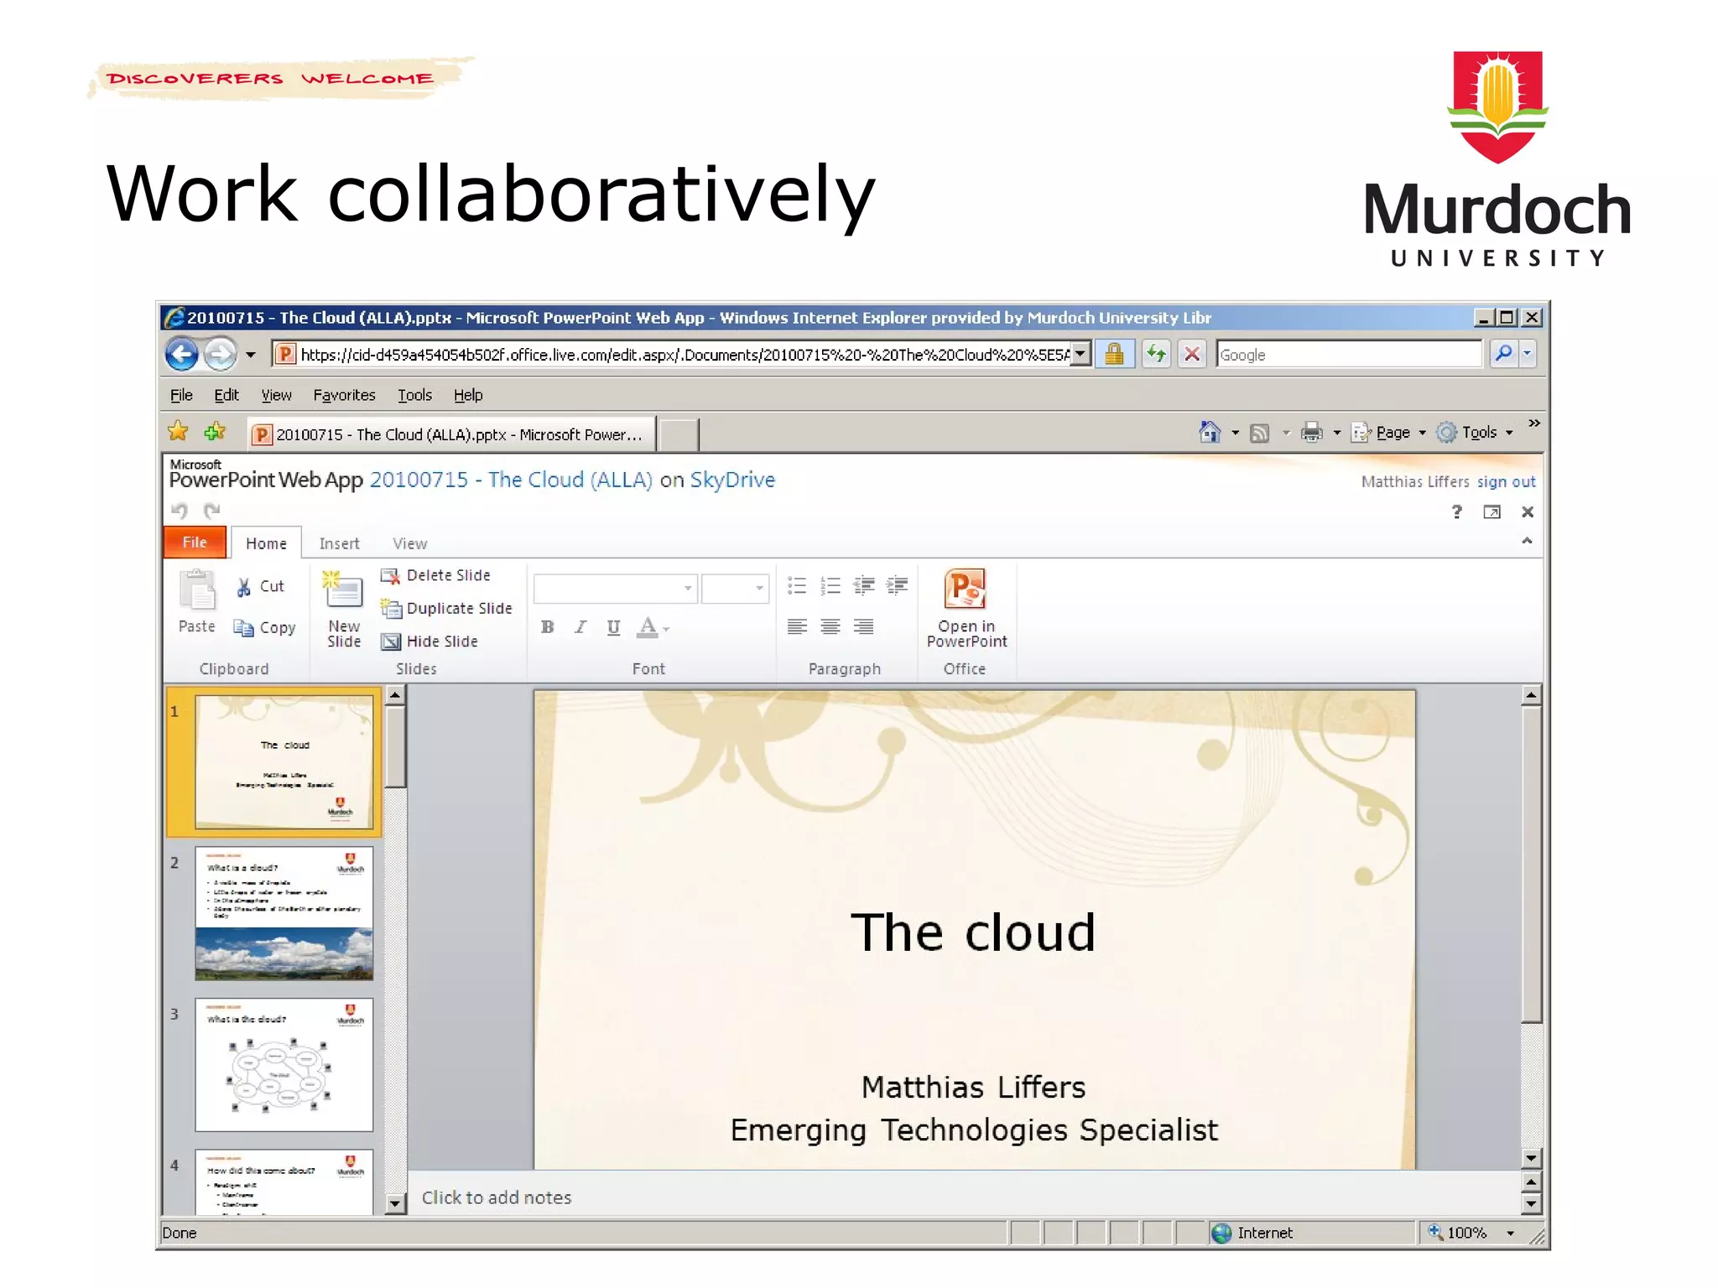1718x1288 pixels.
Task: Click the Home page icon
Action: tap(1210, 433)
